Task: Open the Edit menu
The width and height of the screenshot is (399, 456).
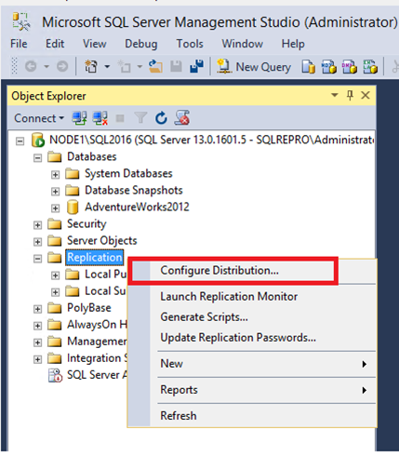Action: [55, 44]
